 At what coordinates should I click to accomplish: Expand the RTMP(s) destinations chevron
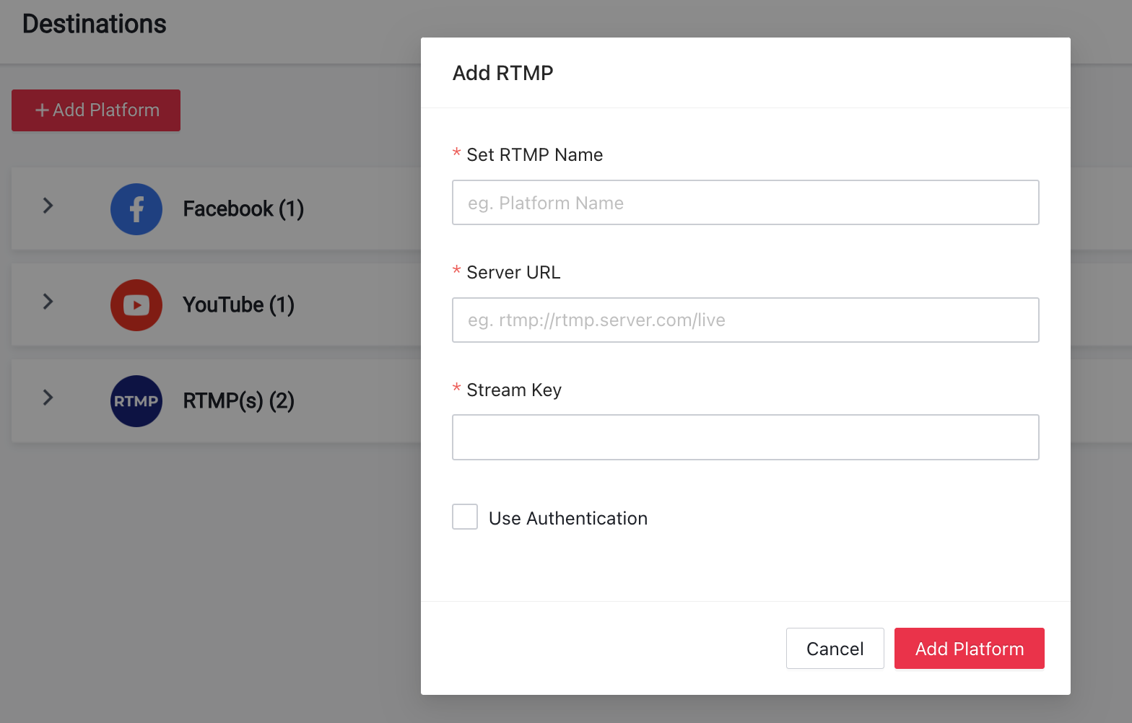point(48,398)
